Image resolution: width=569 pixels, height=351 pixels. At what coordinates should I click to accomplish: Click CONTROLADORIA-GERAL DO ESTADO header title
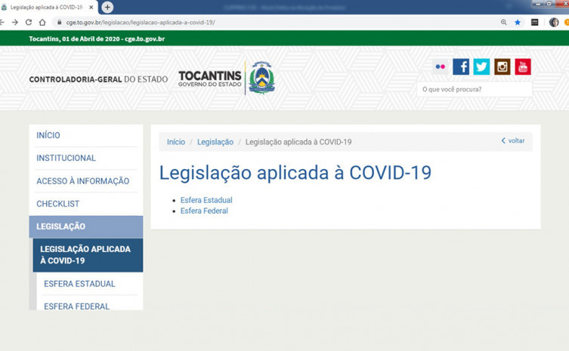(98, 79)
